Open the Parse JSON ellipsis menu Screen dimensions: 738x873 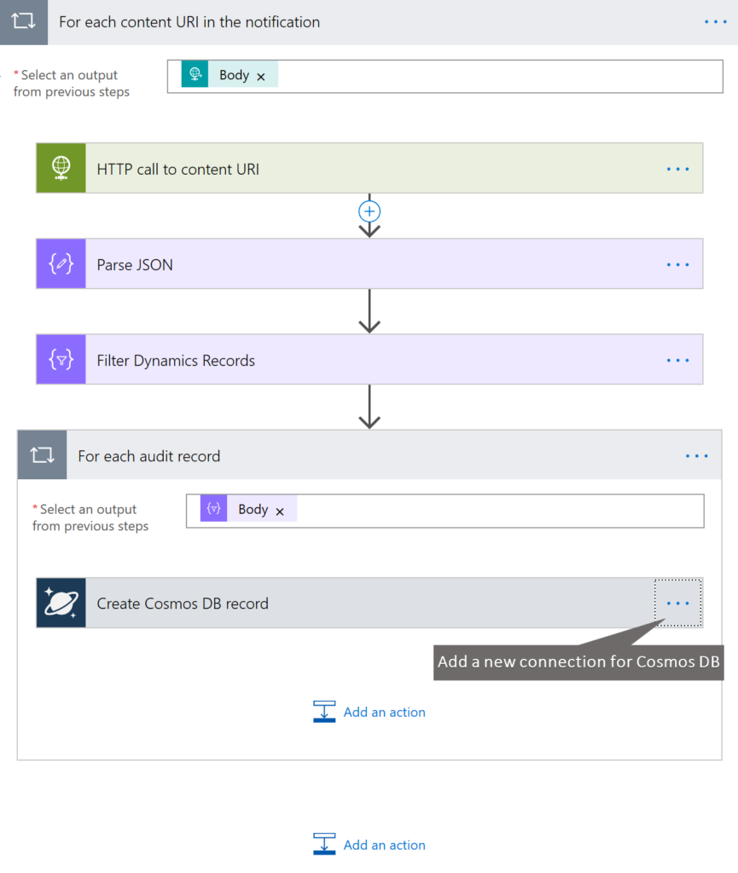pos(677,263)
